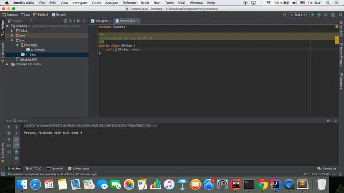344x193 pixels.
Task: Expand the out folder
Action: (x=12, y=35)
